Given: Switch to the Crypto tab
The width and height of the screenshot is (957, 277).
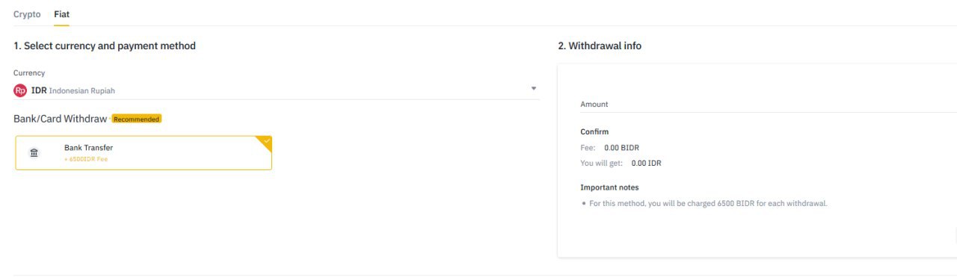Looking at the screenshot, I should pos(27,14).
